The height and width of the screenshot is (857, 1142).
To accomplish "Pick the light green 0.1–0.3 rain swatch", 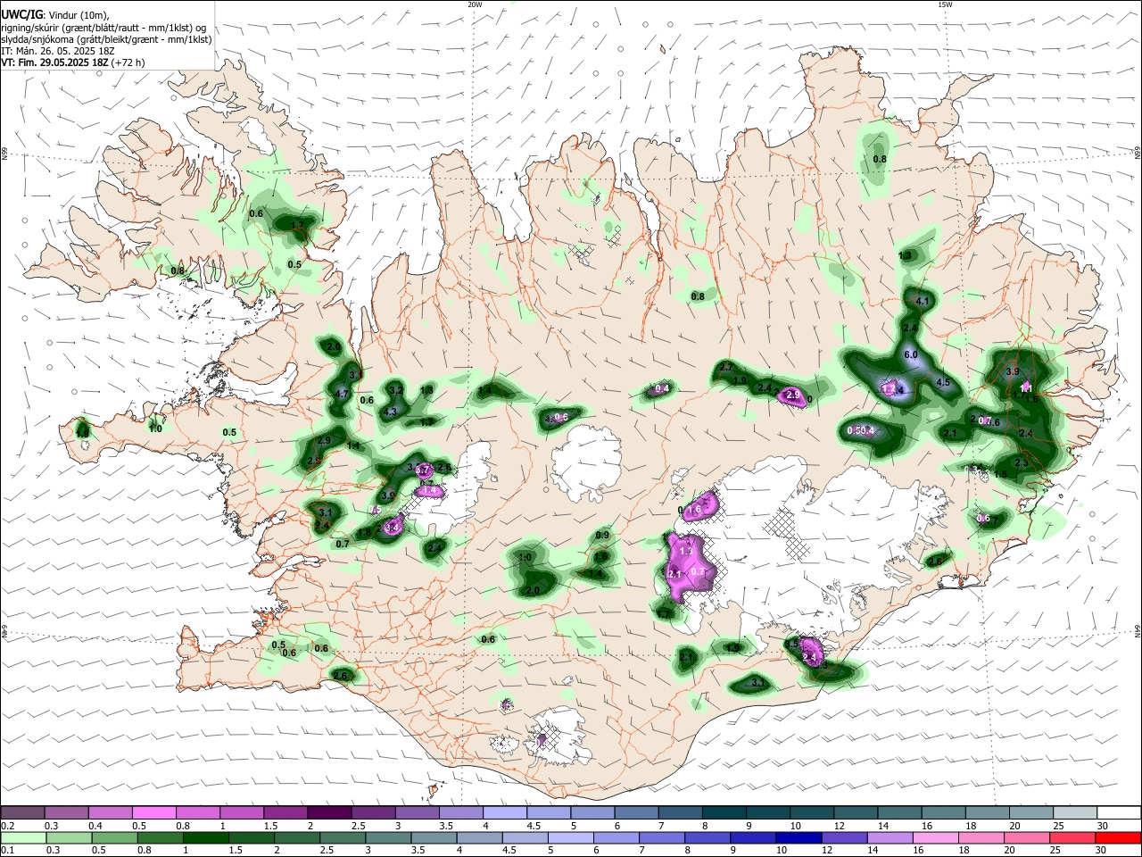I will (21, 837).
